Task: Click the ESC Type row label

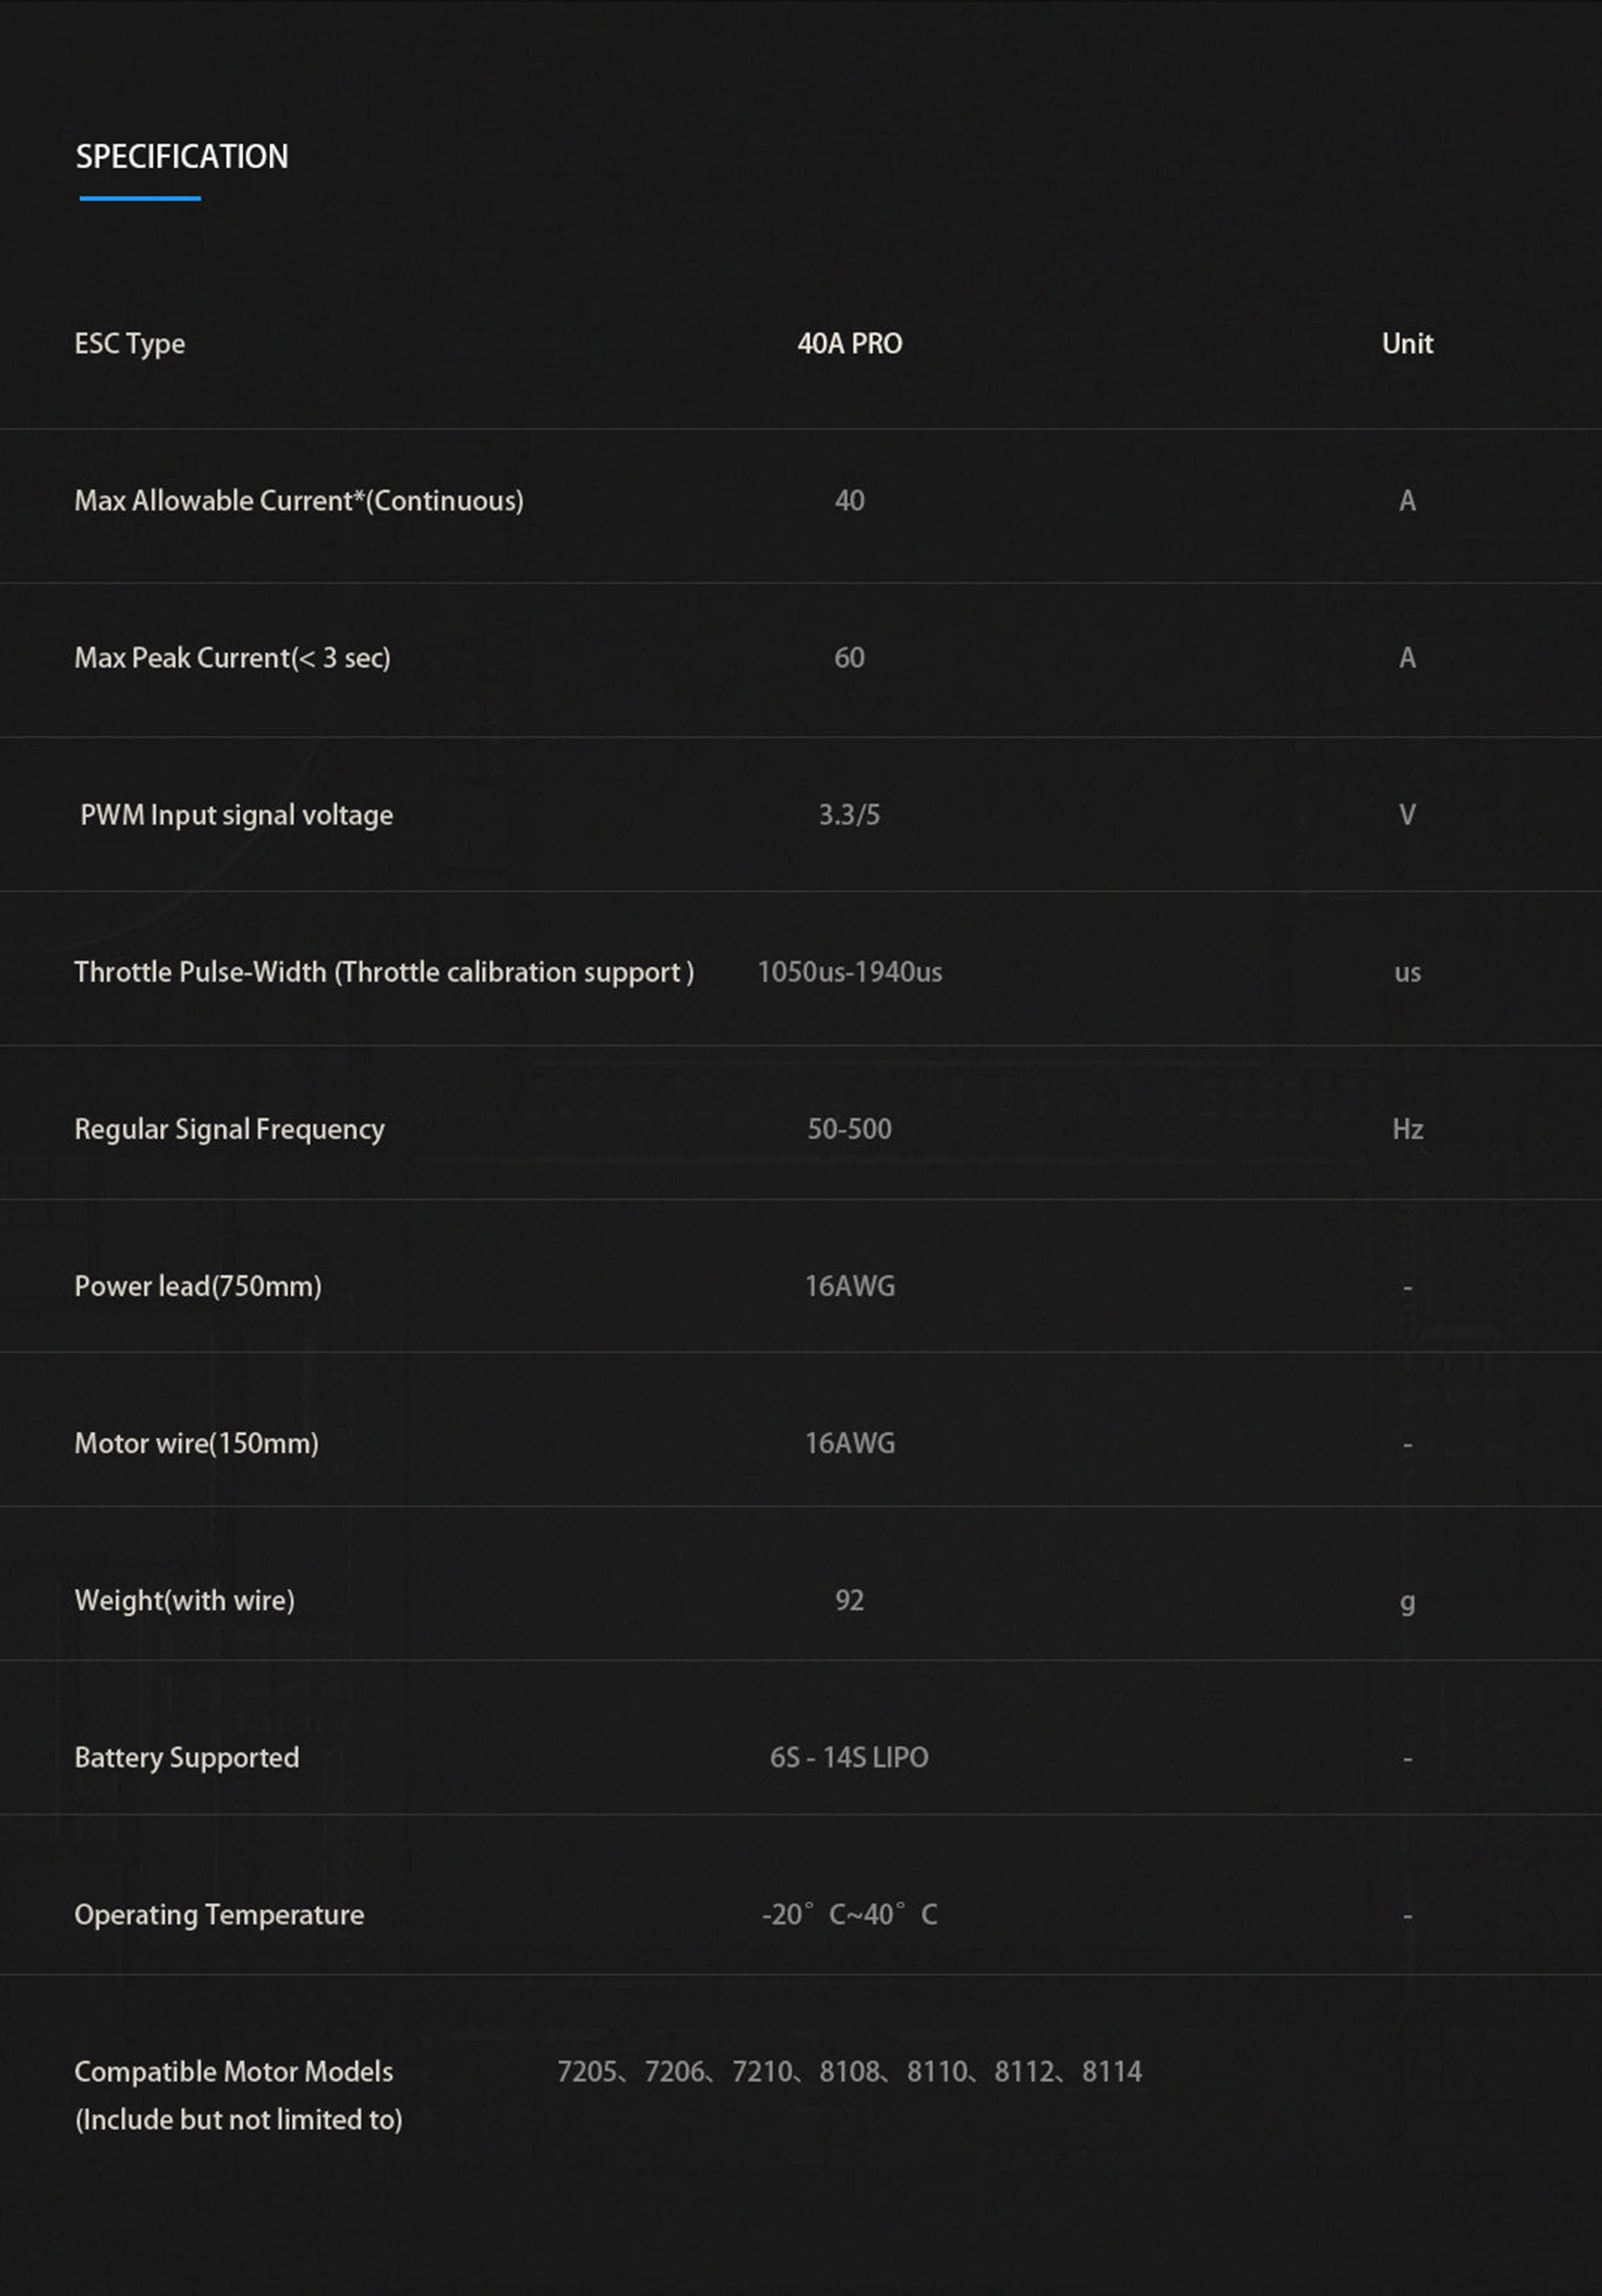Action: click(130, 344)
